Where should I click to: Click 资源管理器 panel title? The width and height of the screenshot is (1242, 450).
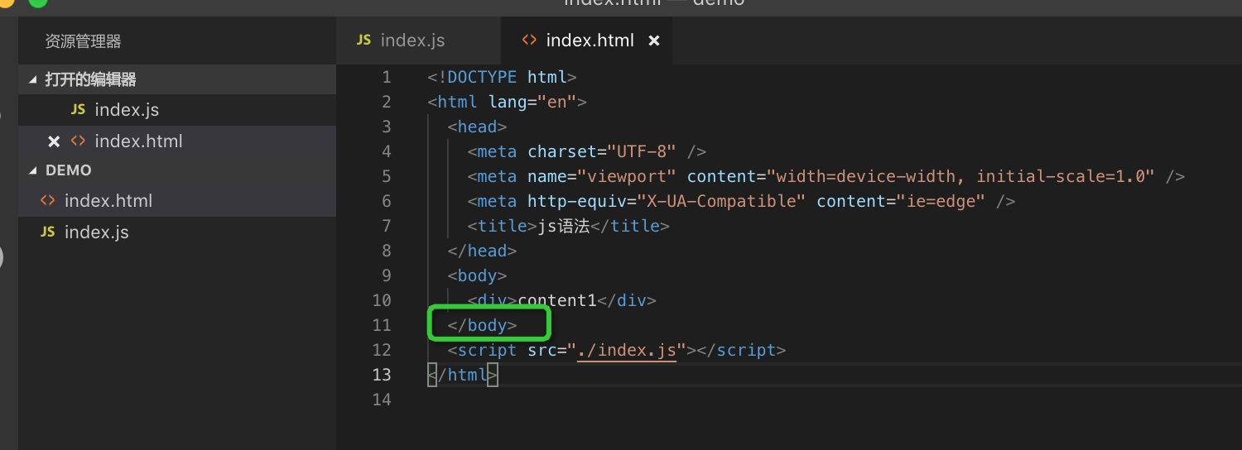pos(83,41)
